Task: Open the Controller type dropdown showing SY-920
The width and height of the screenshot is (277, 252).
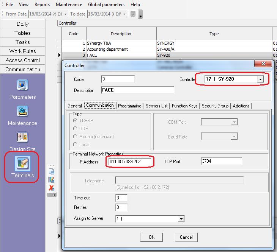Action: 260,79
